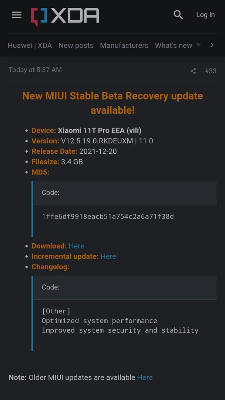The width and height of the screenshot is (225, 400).
Task: Open the Incremental update Here link
Action: tap(108, 256)
